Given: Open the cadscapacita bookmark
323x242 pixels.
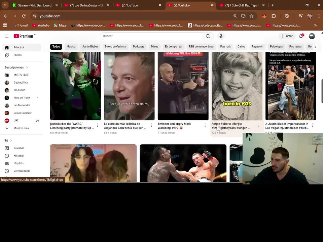Looking at the screenshot, I should [x=205, y=25].
